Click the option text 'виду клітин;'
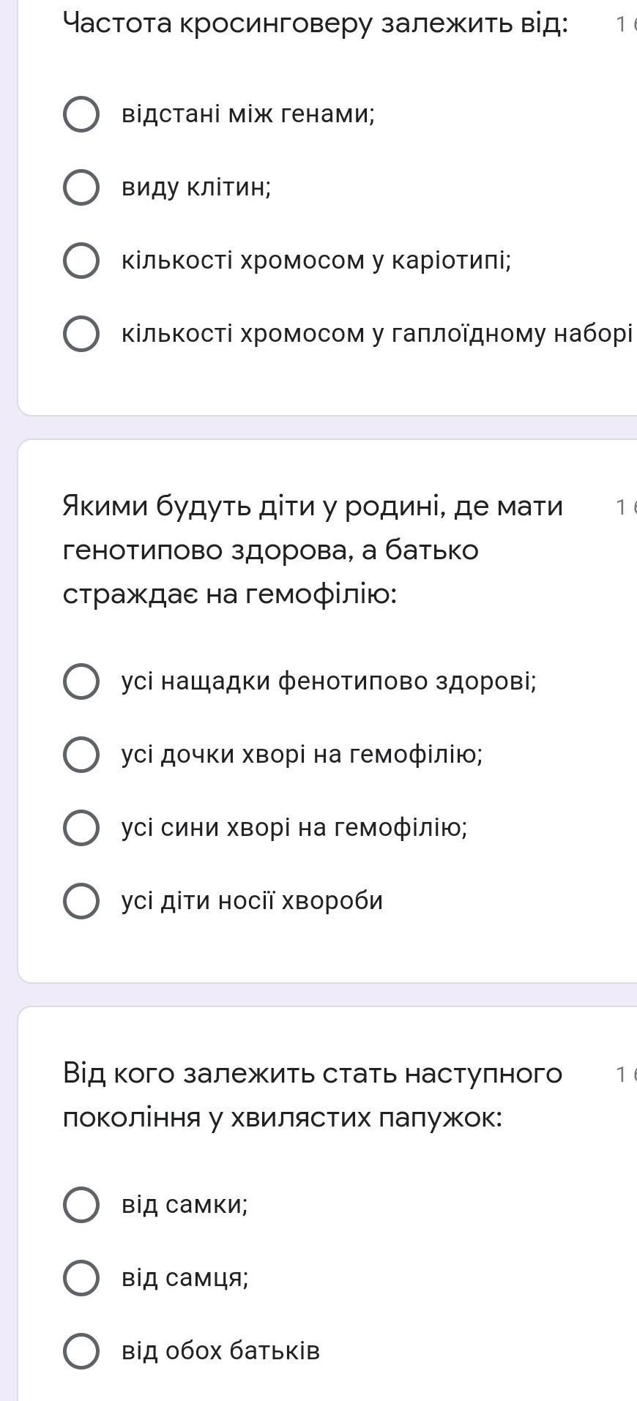The image size is (637, 1401). click(196, 188)
